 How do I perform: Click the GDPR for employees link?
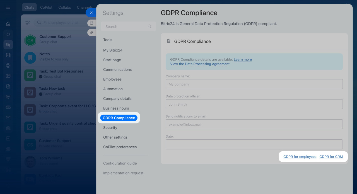tap(300, 157)
